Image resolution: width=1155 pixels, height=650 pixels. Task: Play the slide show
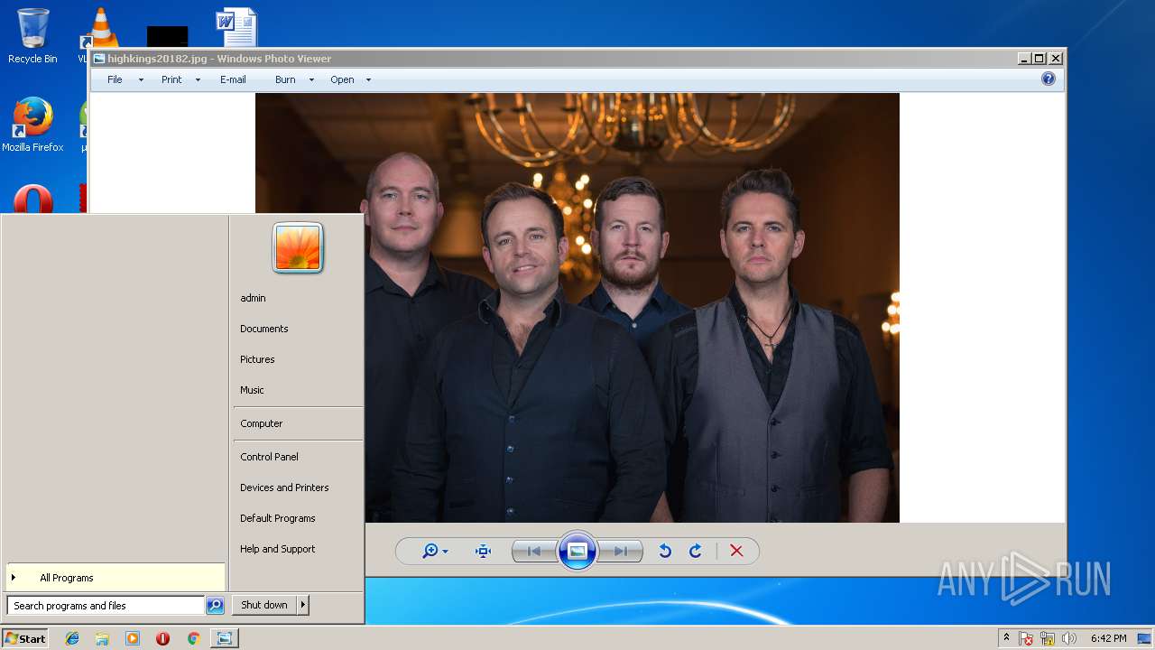point(577,551)
